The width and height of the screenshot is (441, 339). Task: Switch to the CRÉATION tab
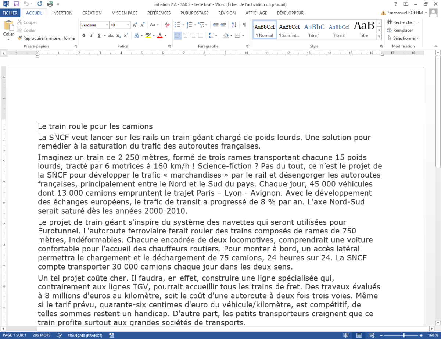coord(92,13)
